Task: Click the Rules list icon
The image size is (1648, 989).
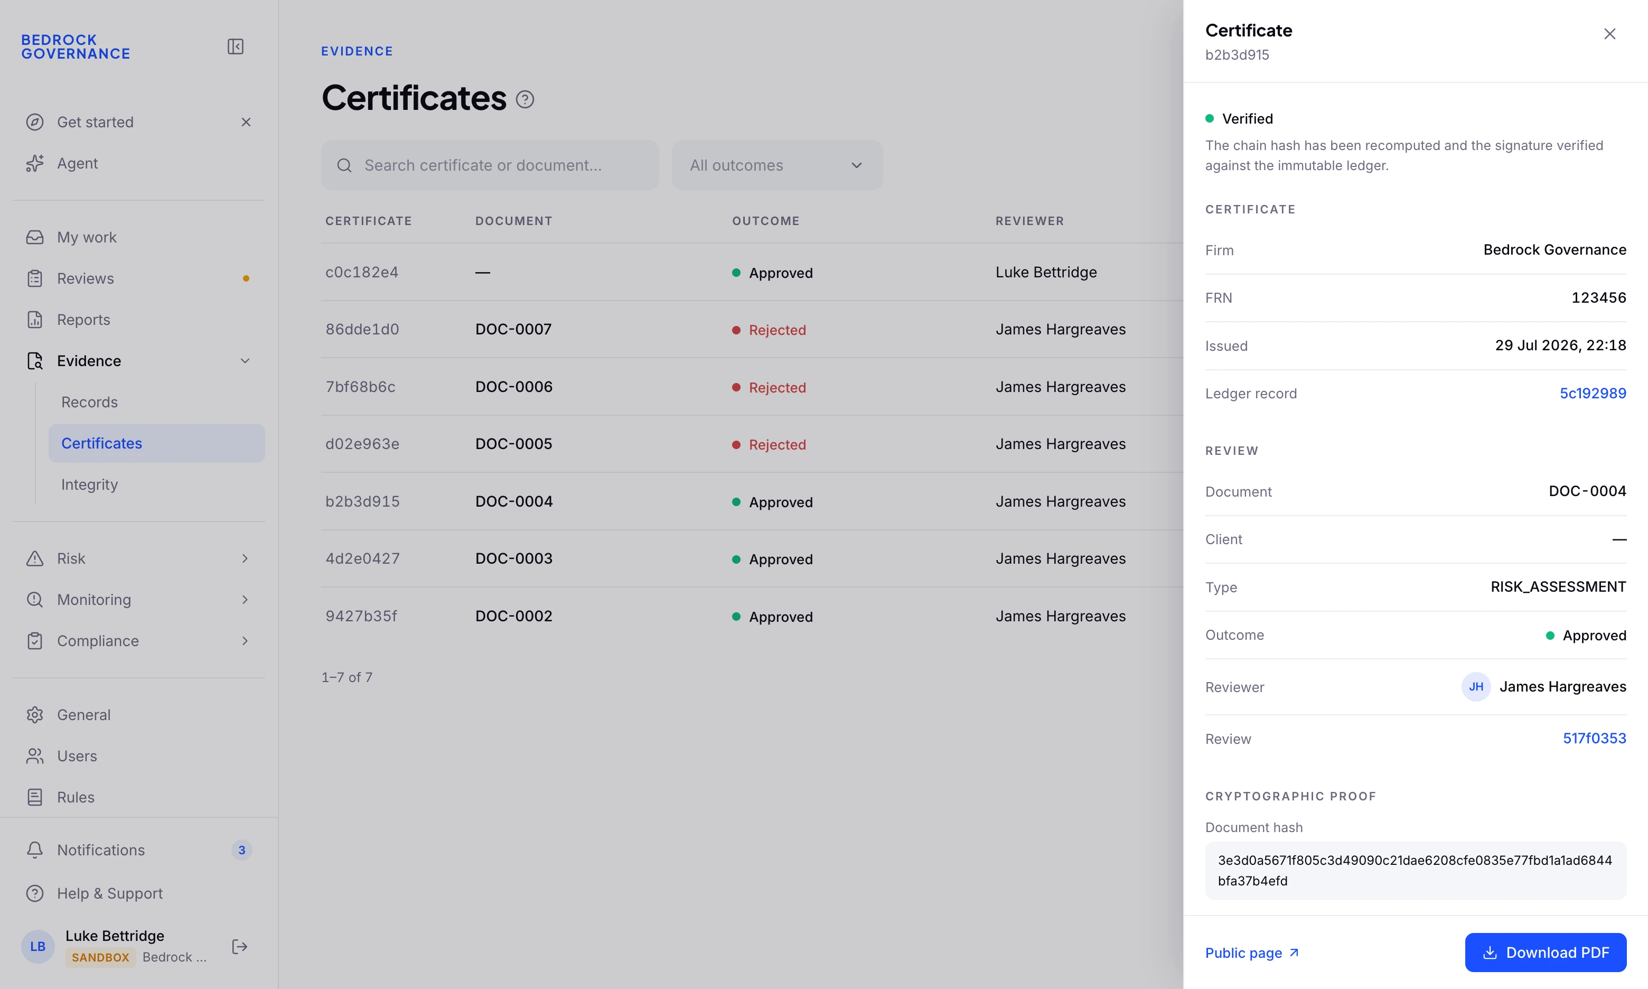Action: tap(35, 797)
